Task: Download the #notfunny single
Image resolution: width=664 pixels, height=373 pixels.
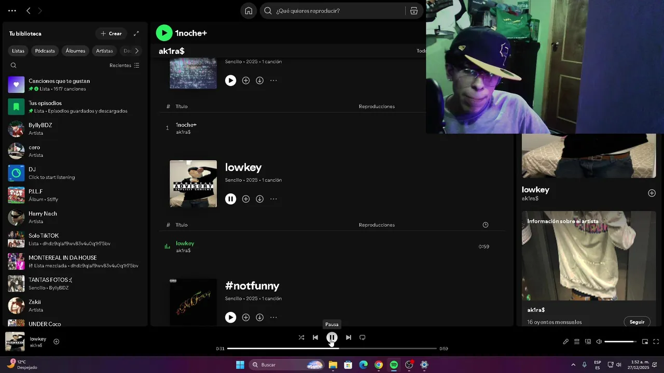Action: click(259, 318)
